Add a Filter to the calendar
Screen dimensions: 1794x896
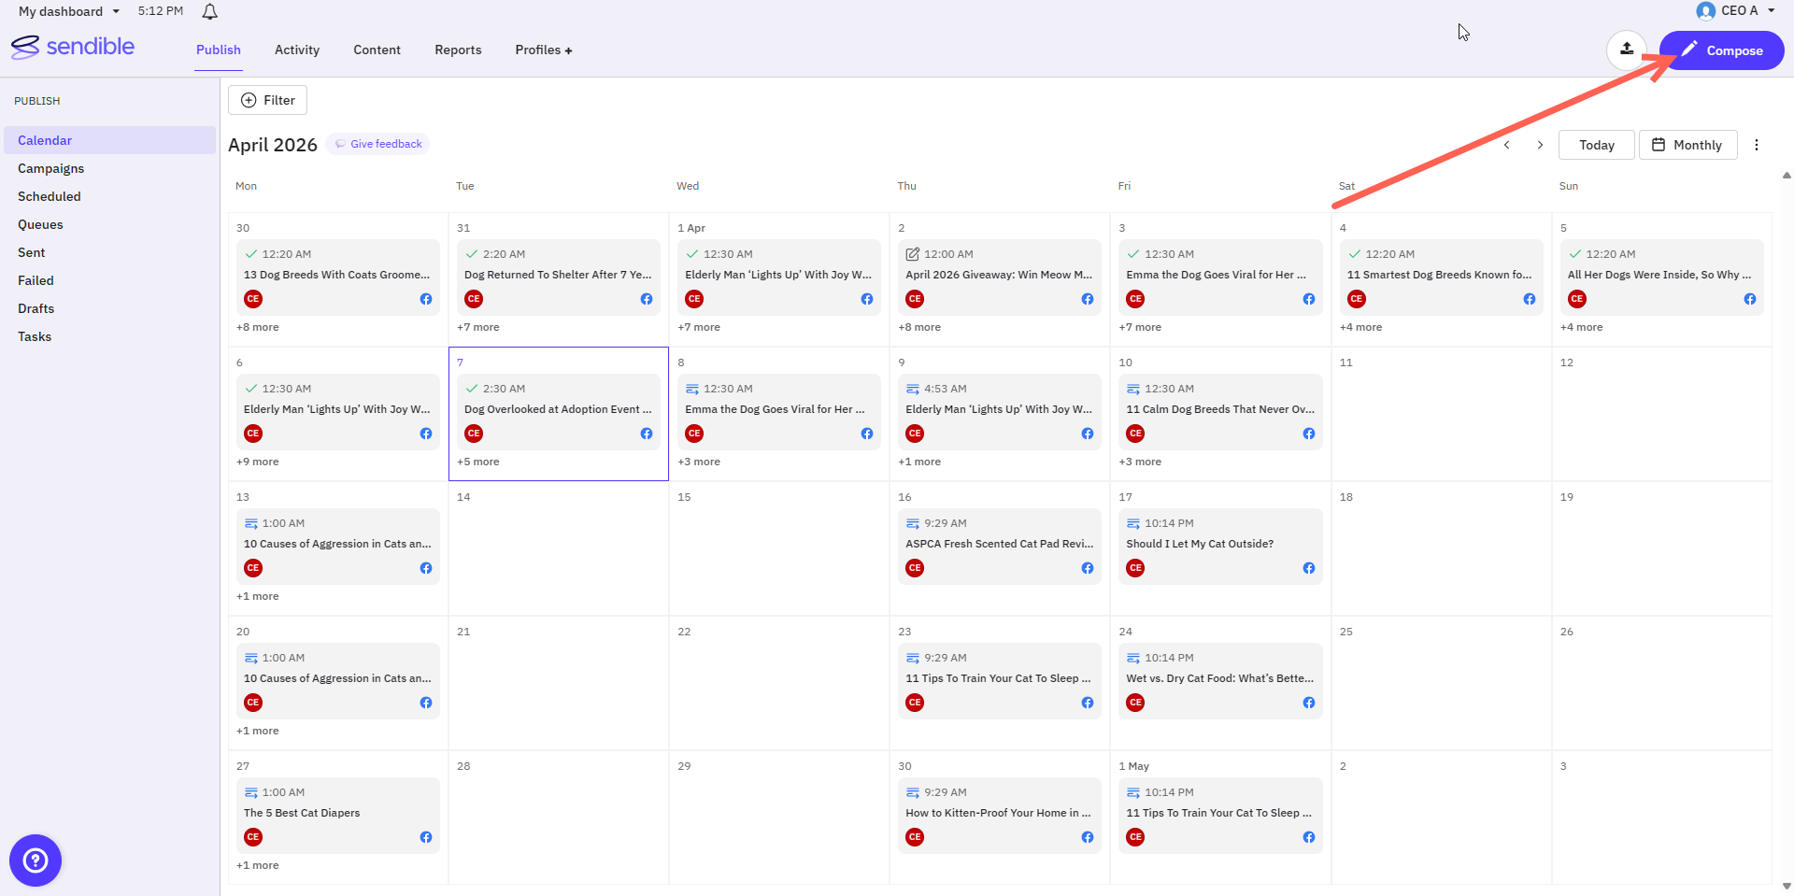coord(267,100)
